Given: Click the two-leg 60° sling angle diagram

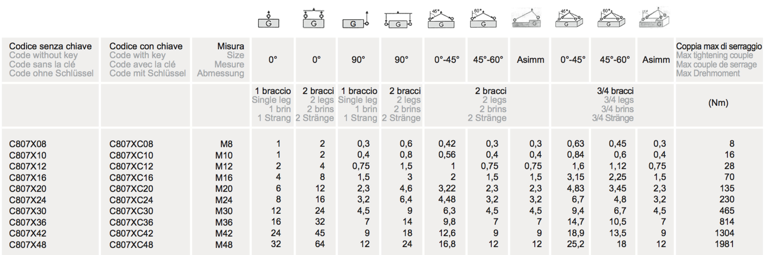Looking at the screenshot, I should pyautogui.click(x=483, y=19).
